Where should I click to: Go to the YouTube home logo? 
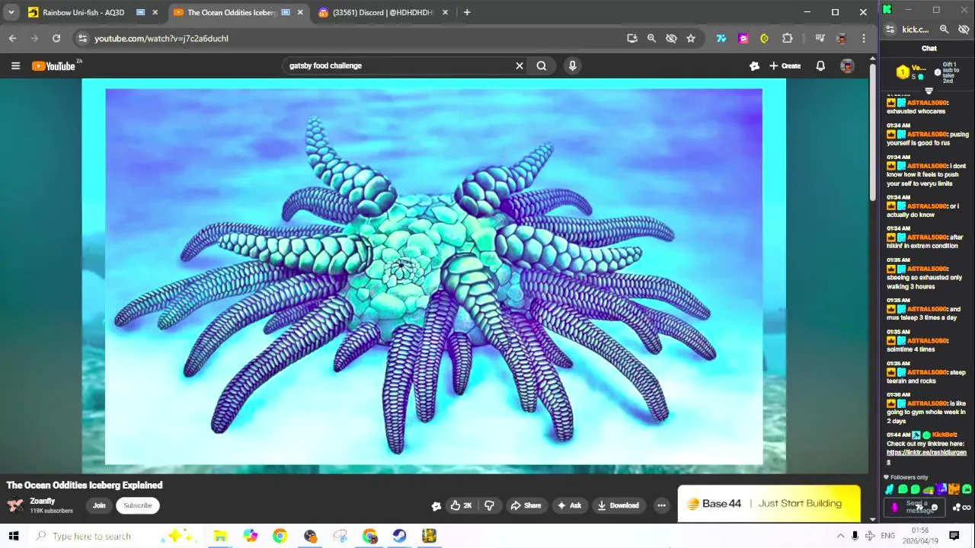[54, 66]
